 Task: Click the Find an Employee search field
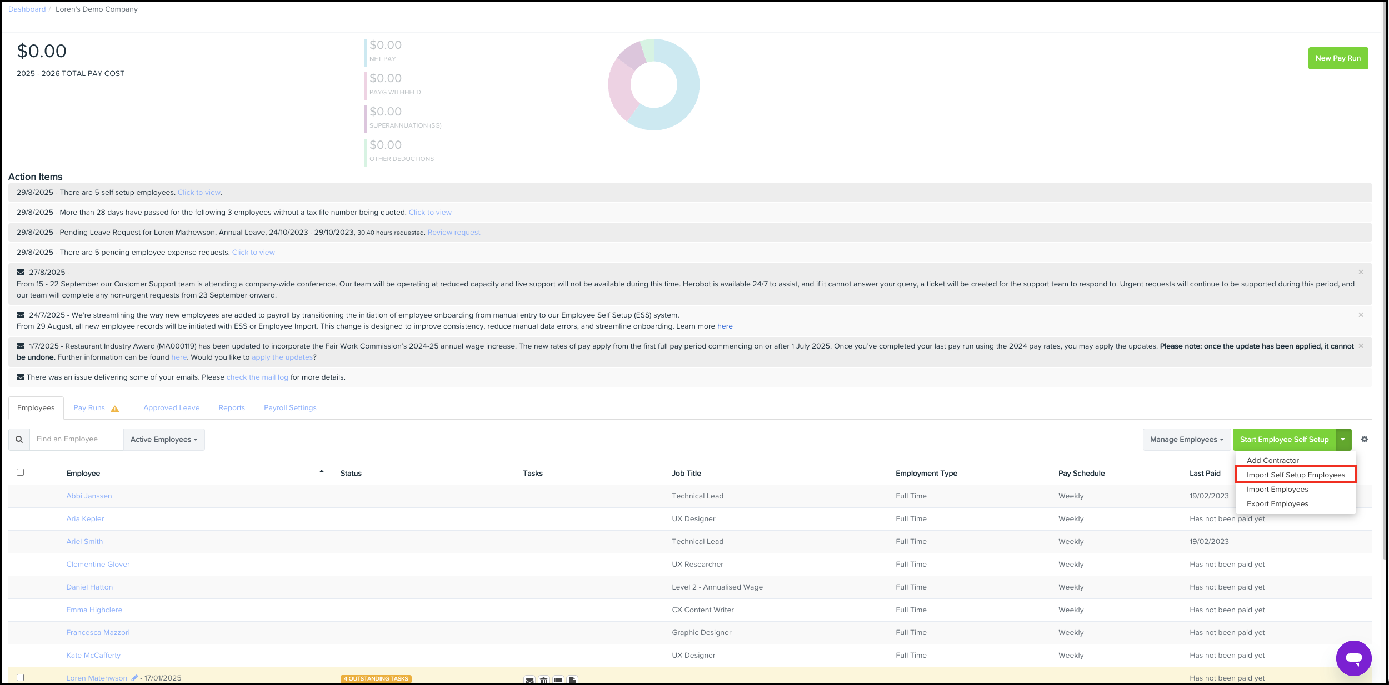coord(77,439)
